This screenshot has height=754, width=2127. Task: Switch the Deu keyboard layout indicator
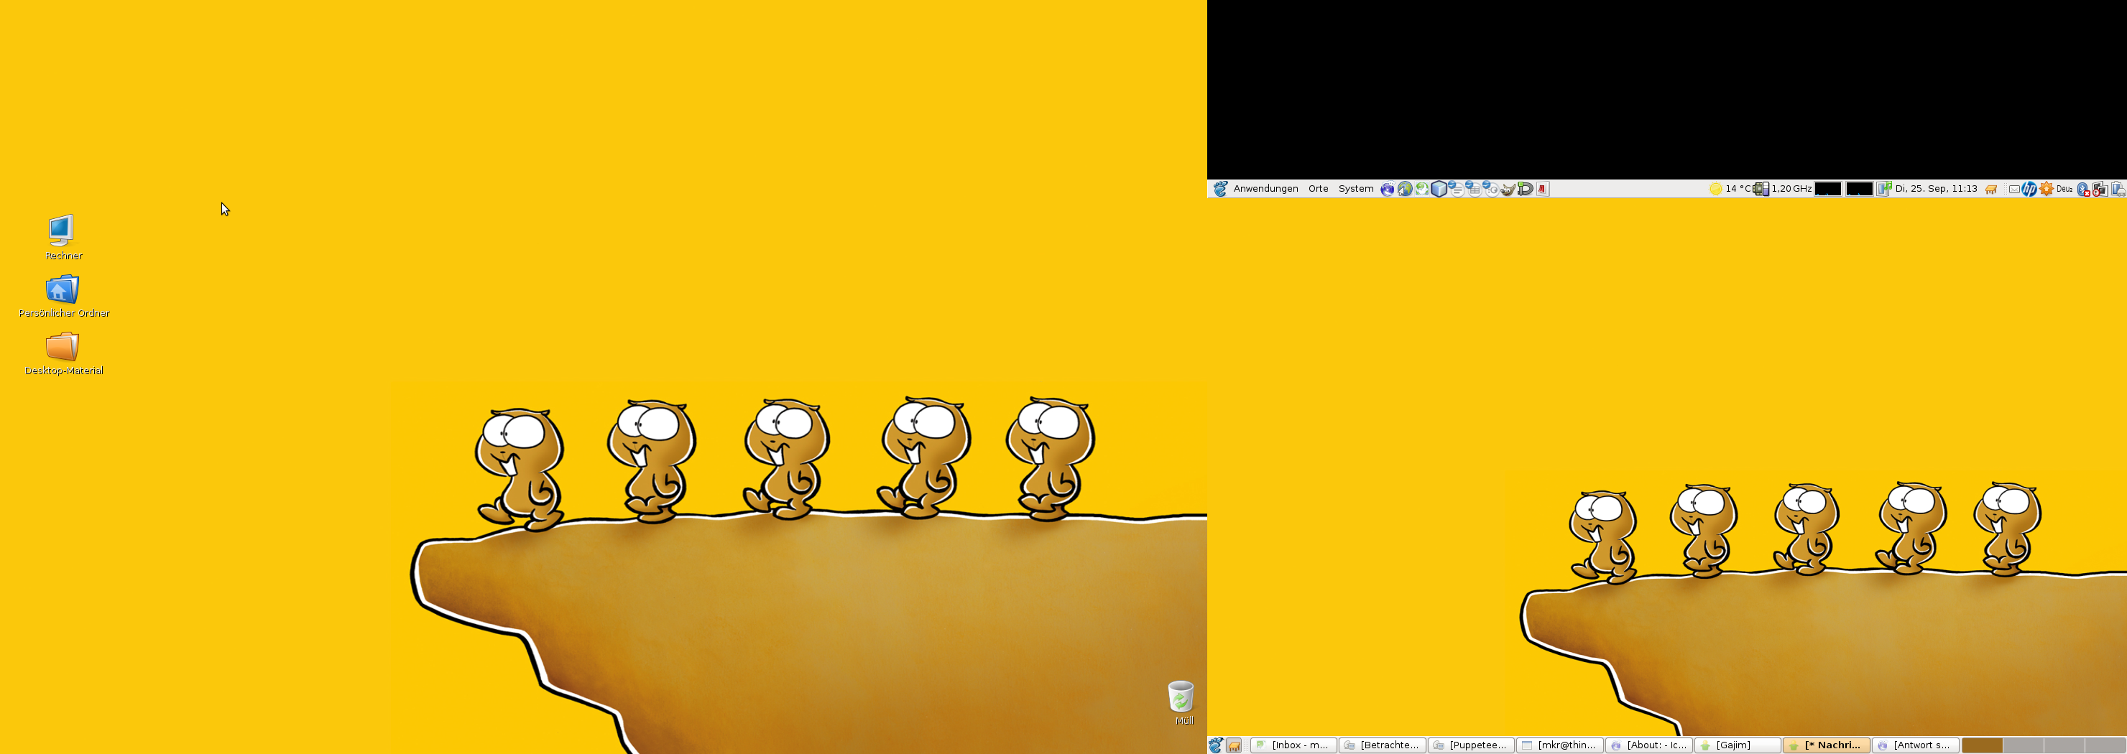pos(2064,189)
